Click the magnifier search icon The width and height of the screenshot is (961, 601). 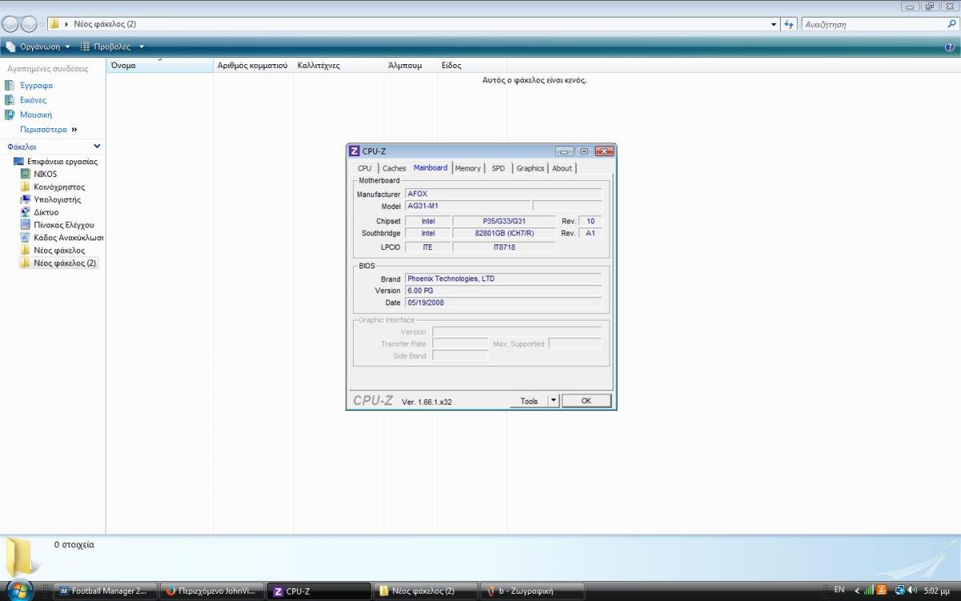click(x=951, y=25)
